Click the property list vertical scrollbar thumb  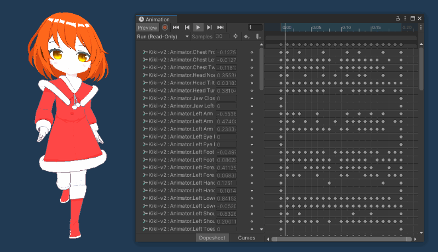pyautogui.click(x=261, y=69)
